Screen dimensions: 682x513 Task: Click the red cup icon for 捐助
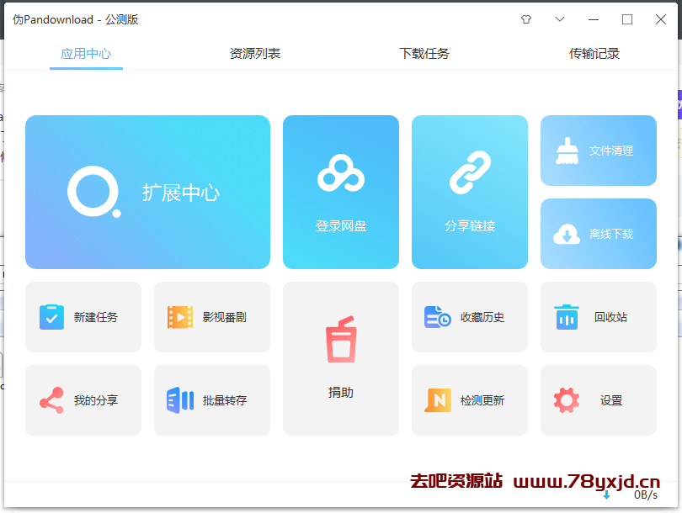point(342,339)
